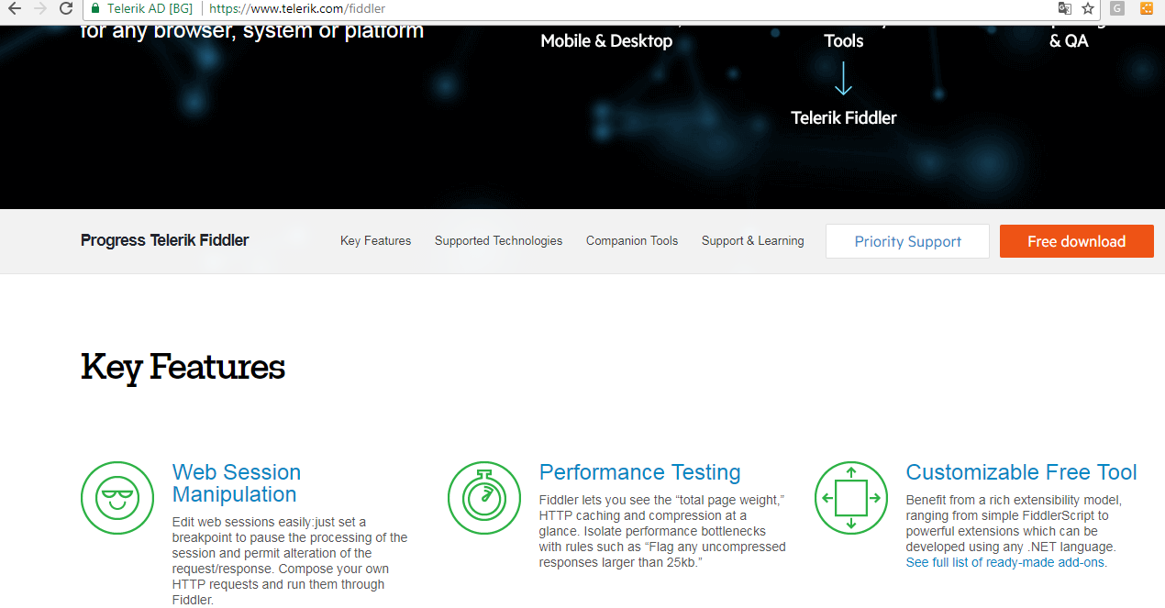Image resolution: width=1165 pixels, height=608 pixels.
Task: Click the stopwatch Performance Testing icon
Action: point(484,498)
